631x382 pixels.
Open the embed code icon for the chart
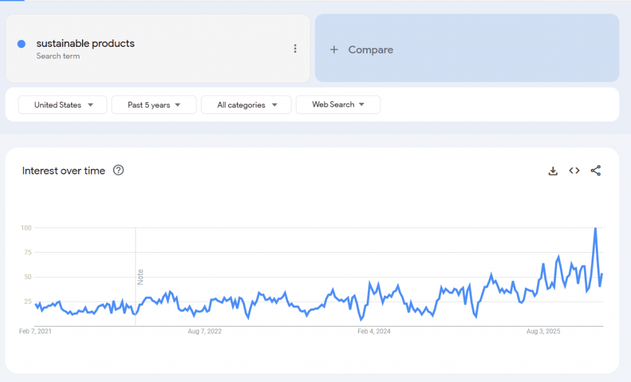[574, 171]
